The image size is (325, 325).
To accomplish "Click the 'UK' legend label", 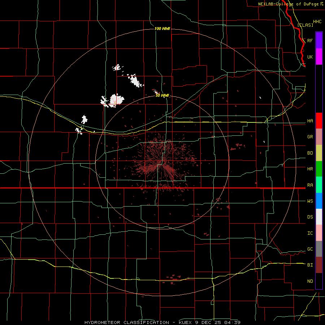I will coord(310,57).
